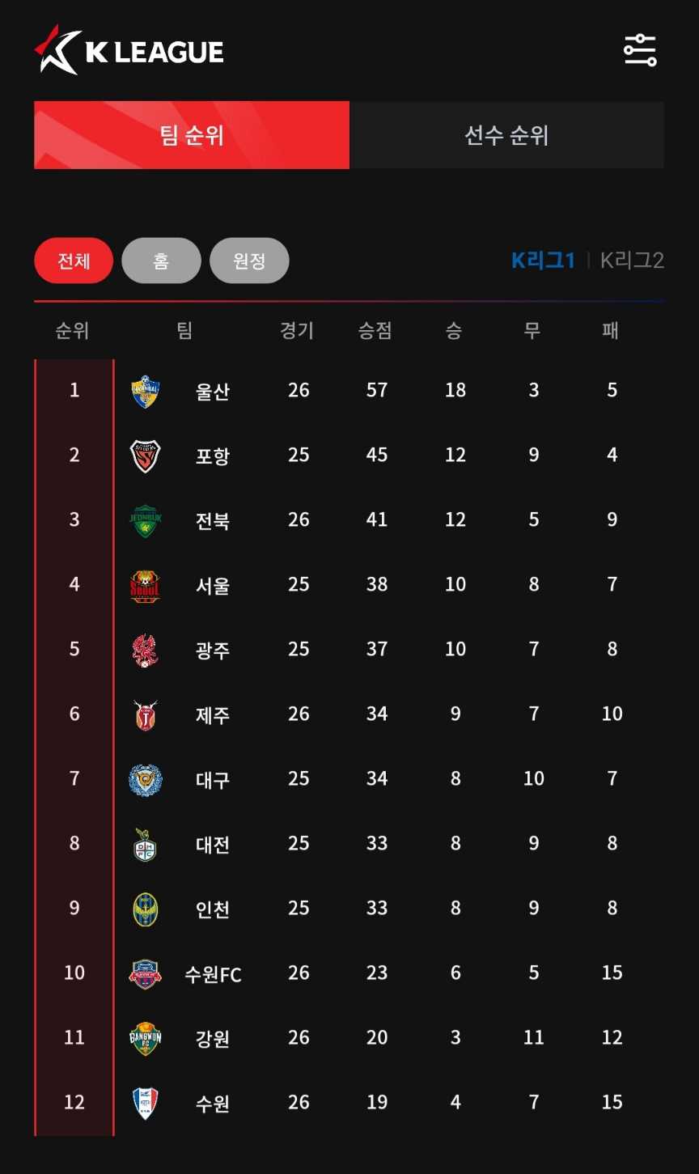This screenshot has width=699, height=1174.
Task: Toggle the 전체 filter pill
Action: [x=74, y=261]
